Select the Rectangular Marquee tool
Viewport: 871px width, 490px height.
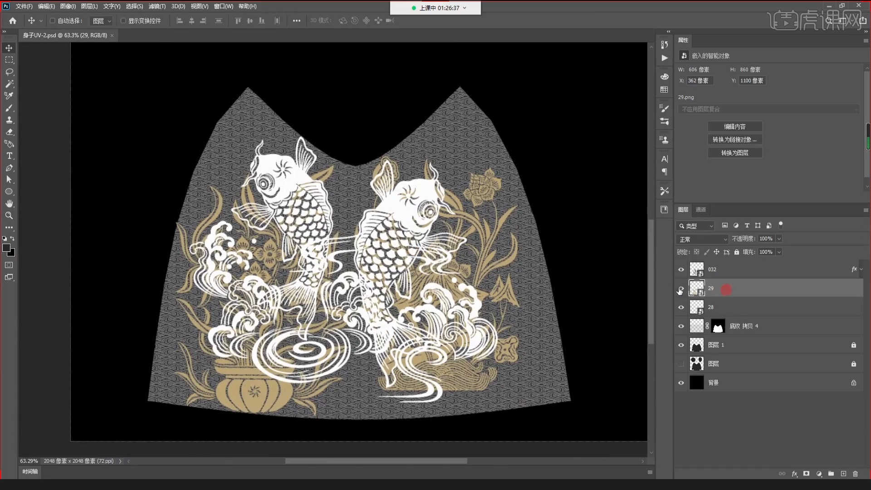9,60
